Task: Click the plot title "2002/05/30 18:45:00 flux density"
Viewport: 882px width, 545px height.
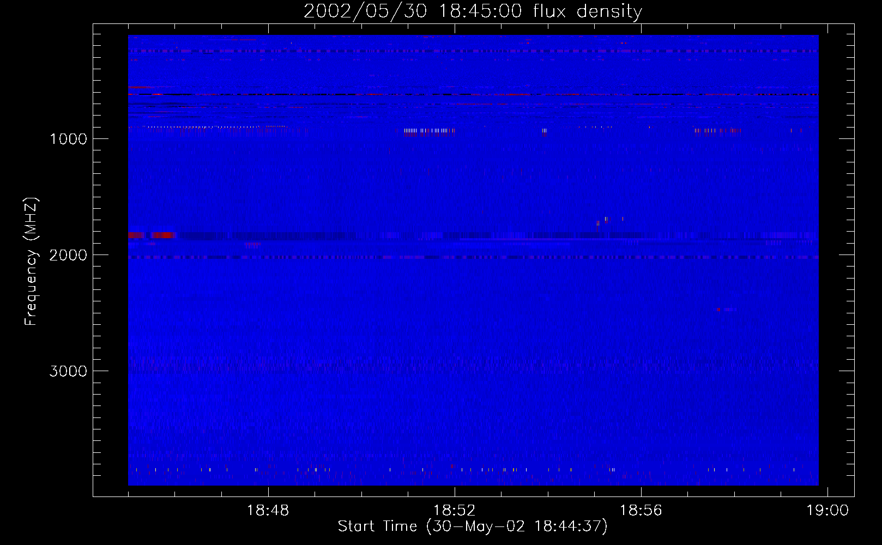Action: [x=473, y=11]
